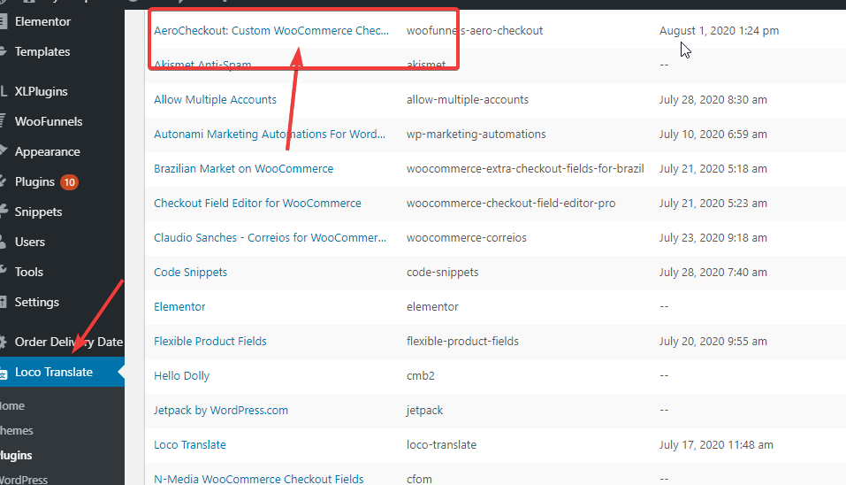The image size is (846, 485).
Task: Open Jetpack by WordPress.com plugin link
Action: click(x=221, y=411)
